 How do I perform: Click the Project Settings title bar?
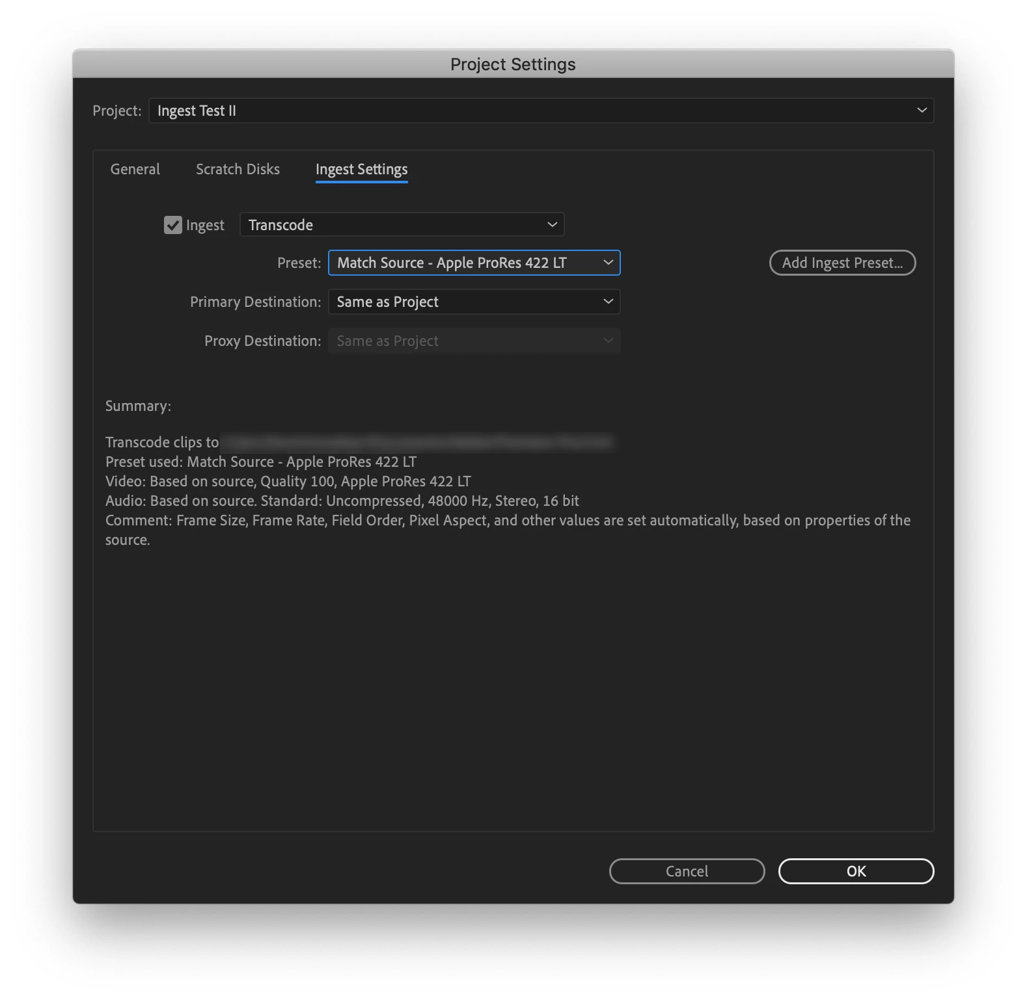click(513, 64)
